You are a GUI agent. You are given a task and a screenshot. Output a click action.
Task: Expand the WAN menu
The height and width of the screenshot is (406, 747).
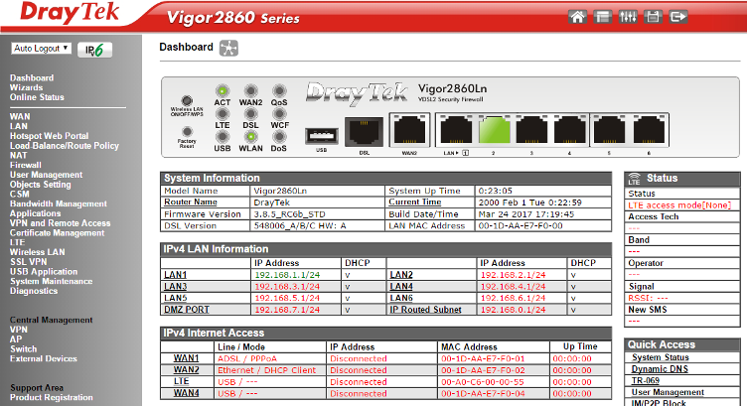pyautogui.click(x=20, y=116)
